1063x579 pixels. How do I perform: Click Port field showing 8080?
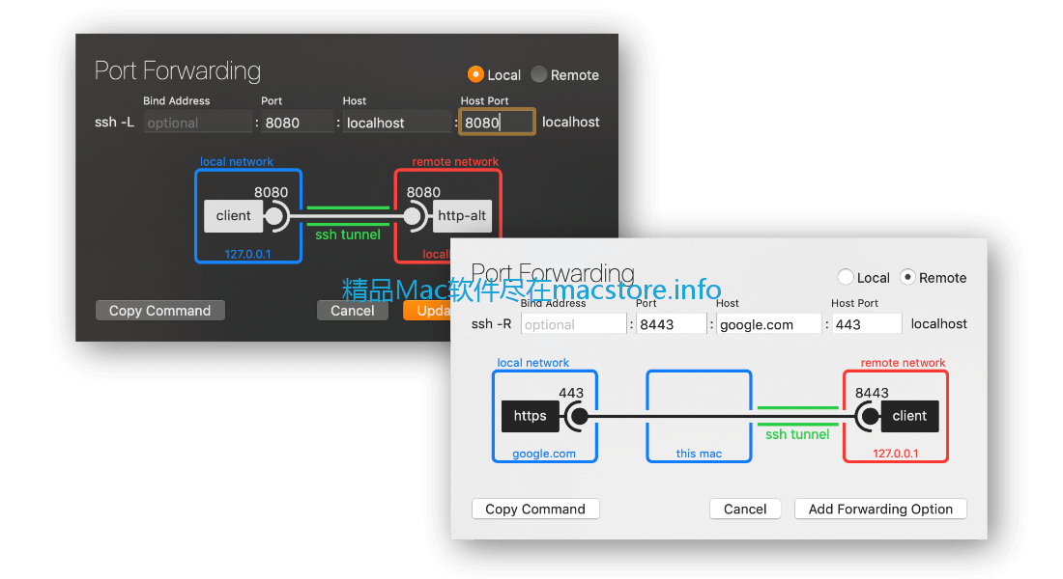[x=298, y=123]
